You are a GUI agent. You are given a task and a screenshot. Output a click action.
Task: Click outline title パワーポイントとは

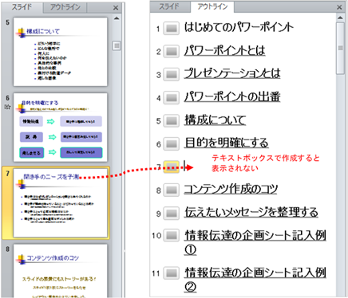click(x=225, y=50)
